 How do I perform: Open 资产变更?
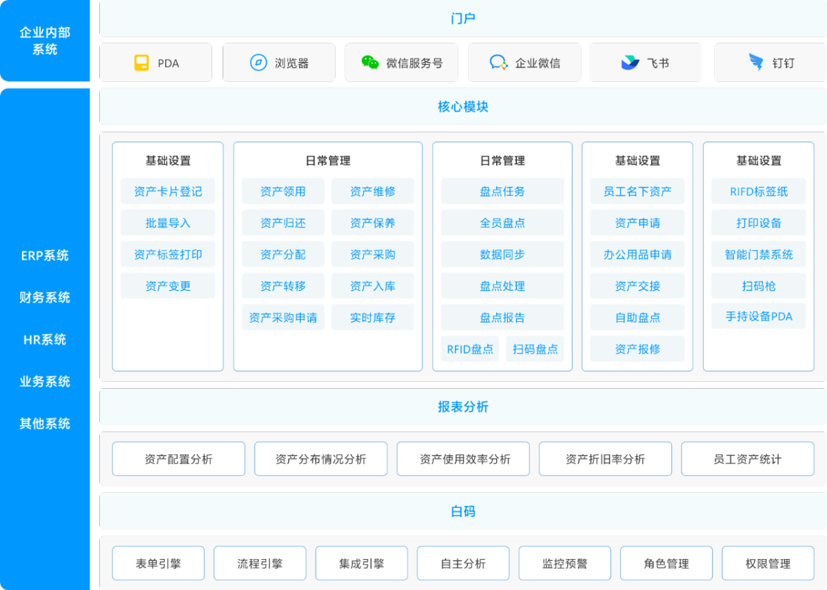pos(167,286)
